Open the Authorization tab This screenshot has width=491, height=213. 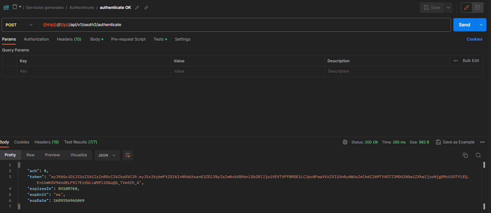(x=36, y=39)
